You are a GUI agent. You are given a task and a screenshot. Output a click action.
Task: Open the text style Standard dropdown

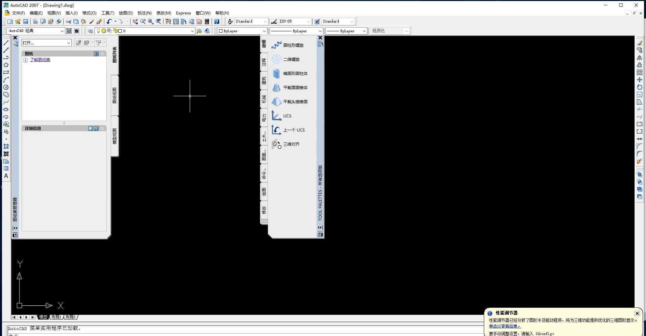pyautogui.click(x=251, y=22)
